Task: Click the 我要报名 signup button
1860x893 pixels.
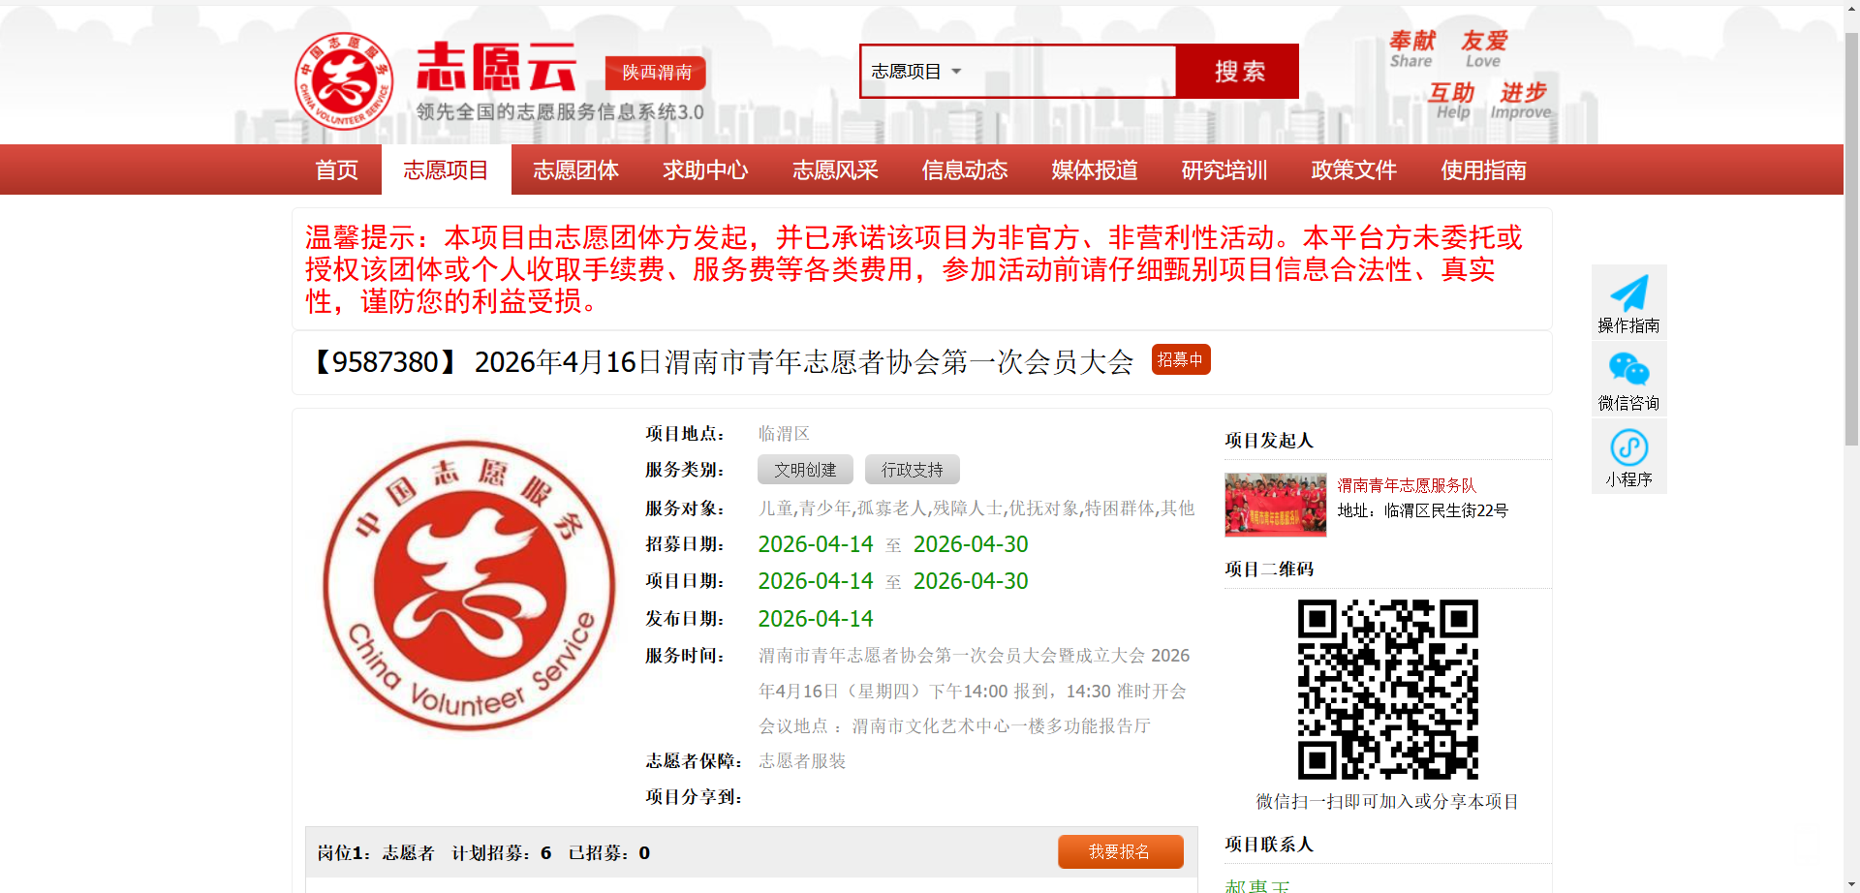Action: (1121, 851)
